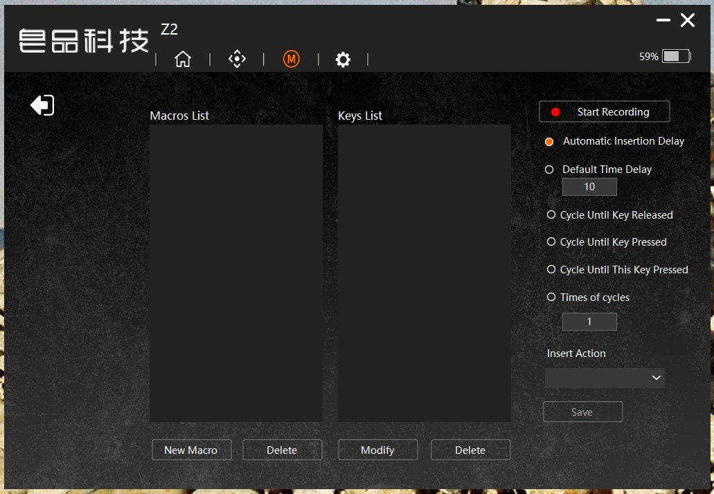Click the default time delay value field
The width and height of the screenshot is (714, 494).
coord(589,187)
